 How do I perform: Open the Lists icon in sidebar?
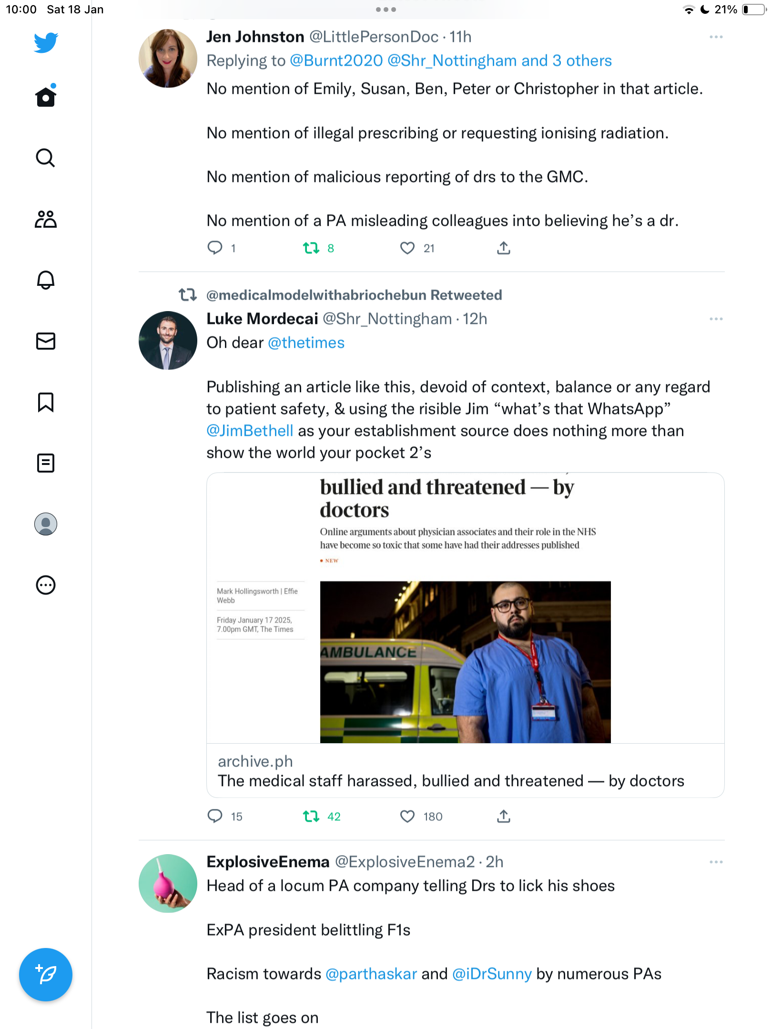pos(46,463)
